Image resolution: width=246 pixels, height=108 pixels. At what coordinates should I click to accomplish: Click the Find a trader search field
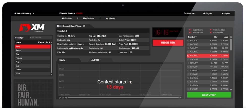pyautogui.click(x=39, y=38)
